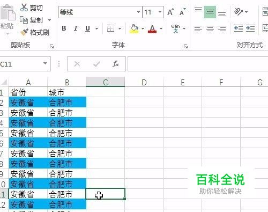Click the fill handle of cell C11
268x212 pixels.
tap(124, 199)
